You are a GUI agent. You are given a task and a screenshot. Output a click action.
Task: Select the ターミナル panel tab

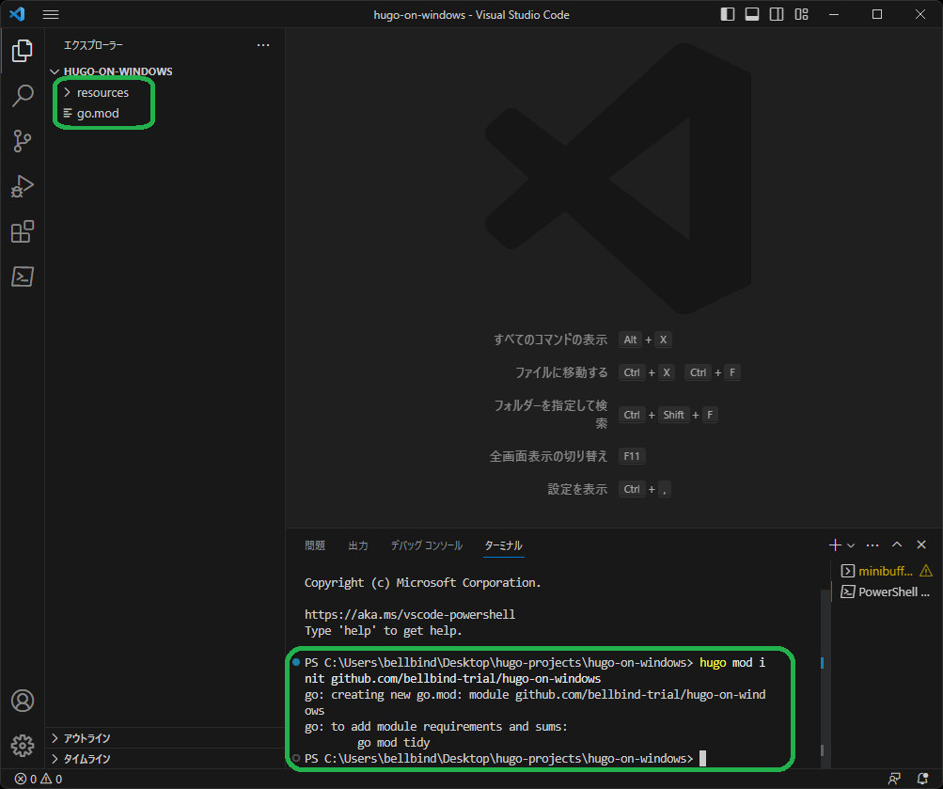[x=503, y=545]
